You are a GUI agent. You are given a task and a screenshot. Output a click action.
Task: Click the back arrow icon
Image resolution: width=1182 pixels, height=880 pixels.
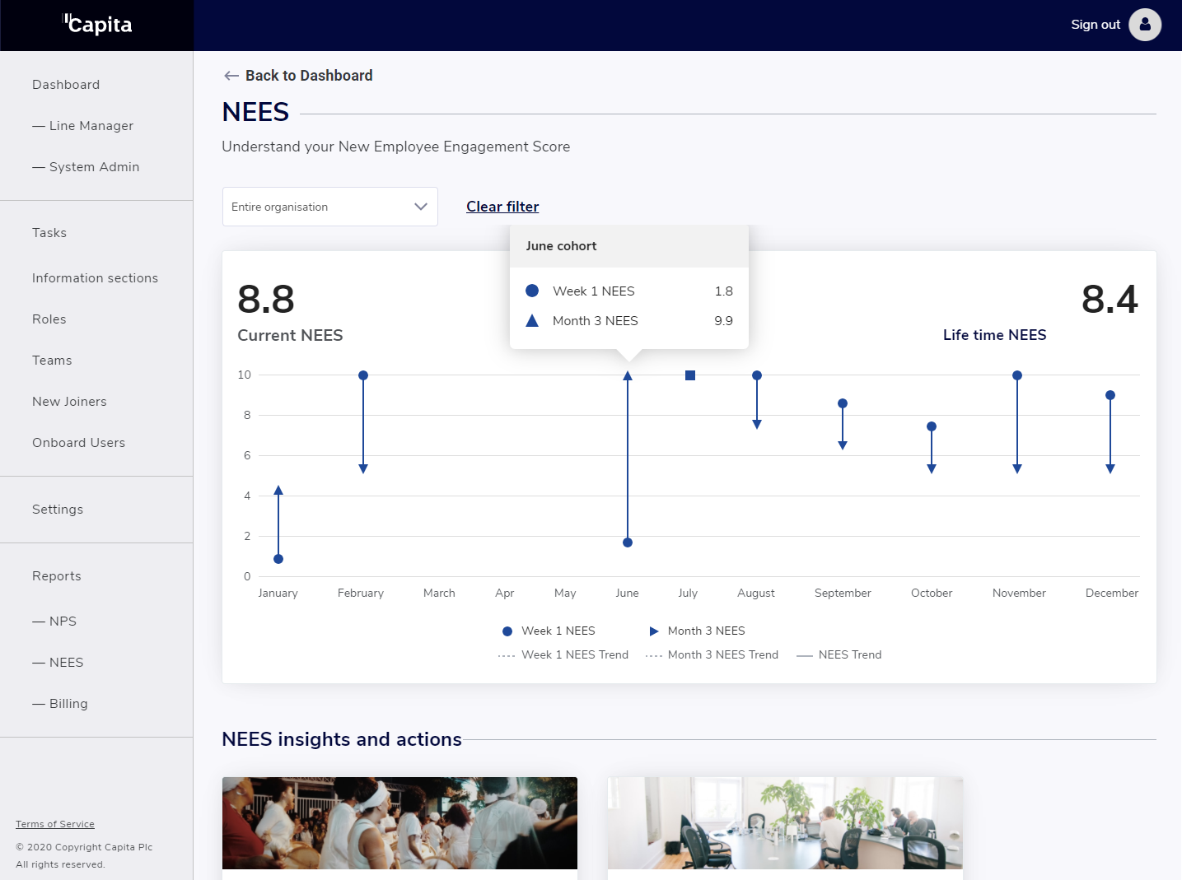231,76
